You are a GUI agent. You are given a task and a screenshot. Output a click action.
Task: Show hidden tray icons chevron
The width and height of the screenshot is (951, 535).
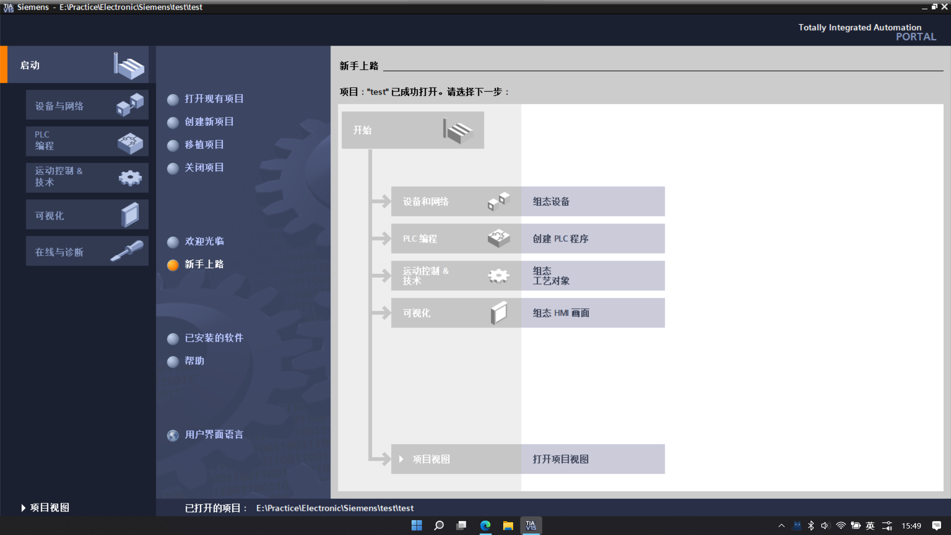[782, 526]
